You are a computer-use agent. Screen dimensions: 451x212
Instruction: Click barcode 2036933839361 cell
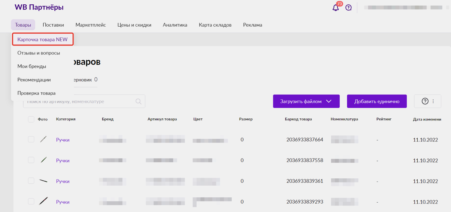(x=305, y=181)
